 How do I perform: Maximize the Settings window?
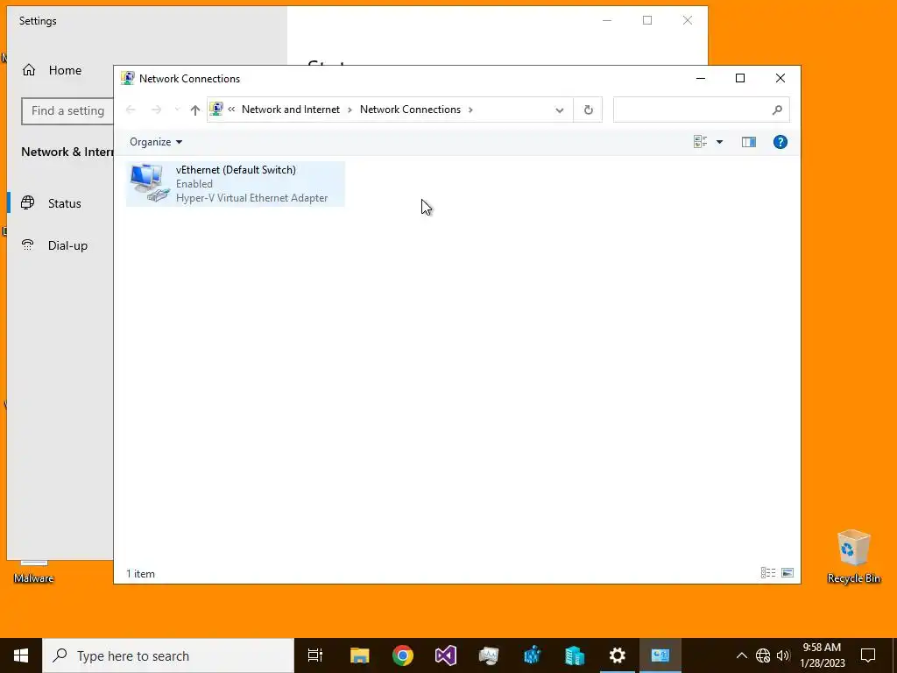point(647,21)
